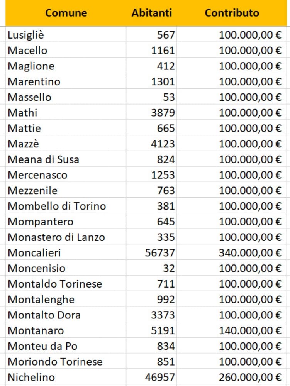Click the Abitanti column header
290x386 pixels.
[151, 13]
